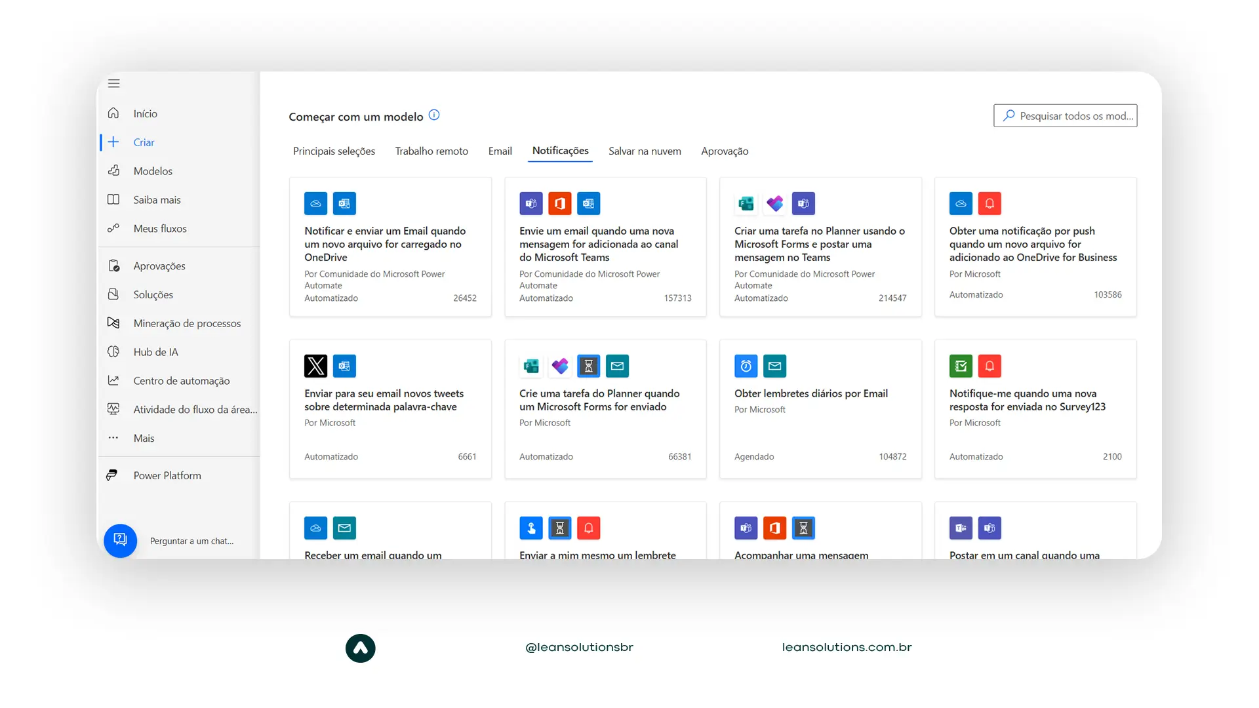Click the info icon beside Começar com um modelo
The height and width of the screenshot is (708, 1259).
click(434, 115)
